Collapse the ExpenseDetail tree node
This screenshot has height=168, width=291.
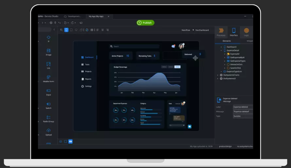tap(221, 50)
